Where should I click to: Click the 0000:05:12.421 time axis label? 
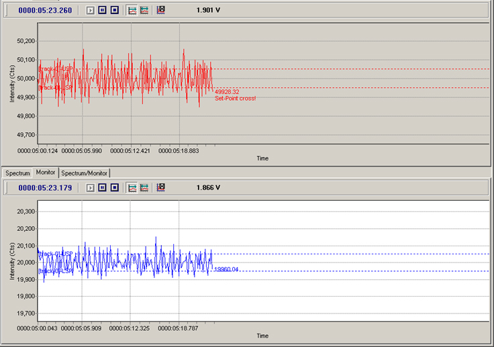tap(130, 150)
